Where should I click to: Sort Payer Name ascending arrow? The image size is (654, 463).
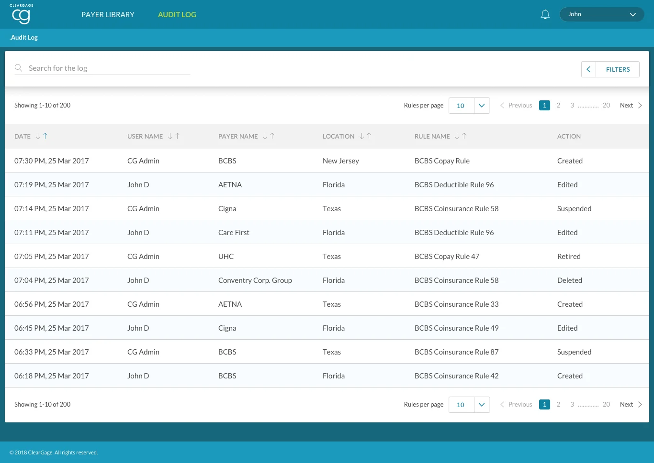click(272, 136)
